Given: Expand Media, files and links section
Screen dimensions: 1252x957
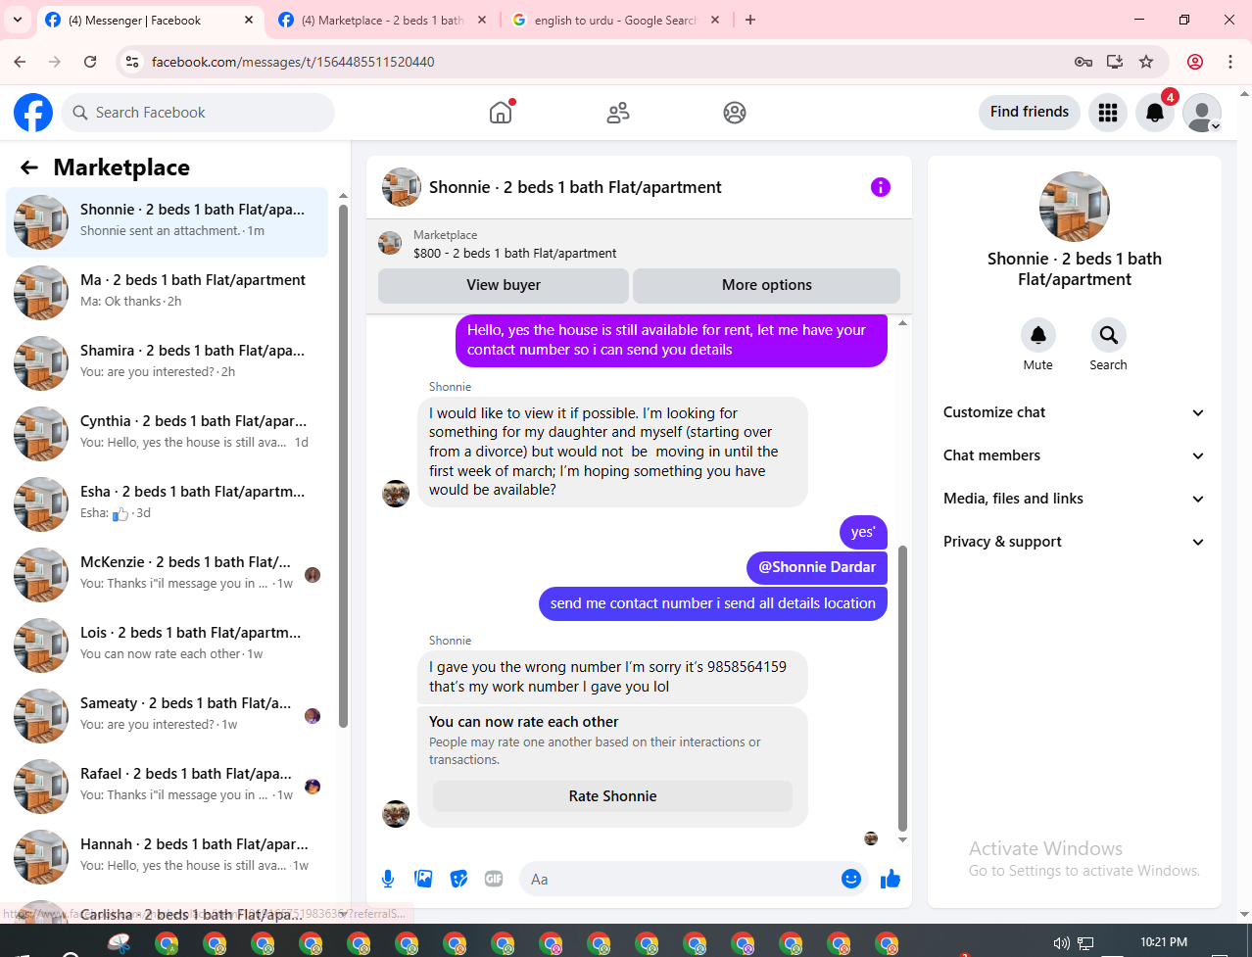Looking at the screenshot, I should pos(1075,499).
